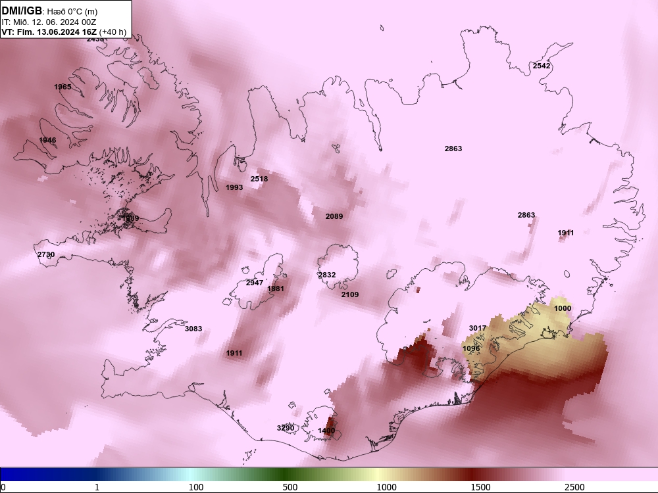Select the 2832 label inside the central glacier
The image size is (658, 493).
point(327,275)
